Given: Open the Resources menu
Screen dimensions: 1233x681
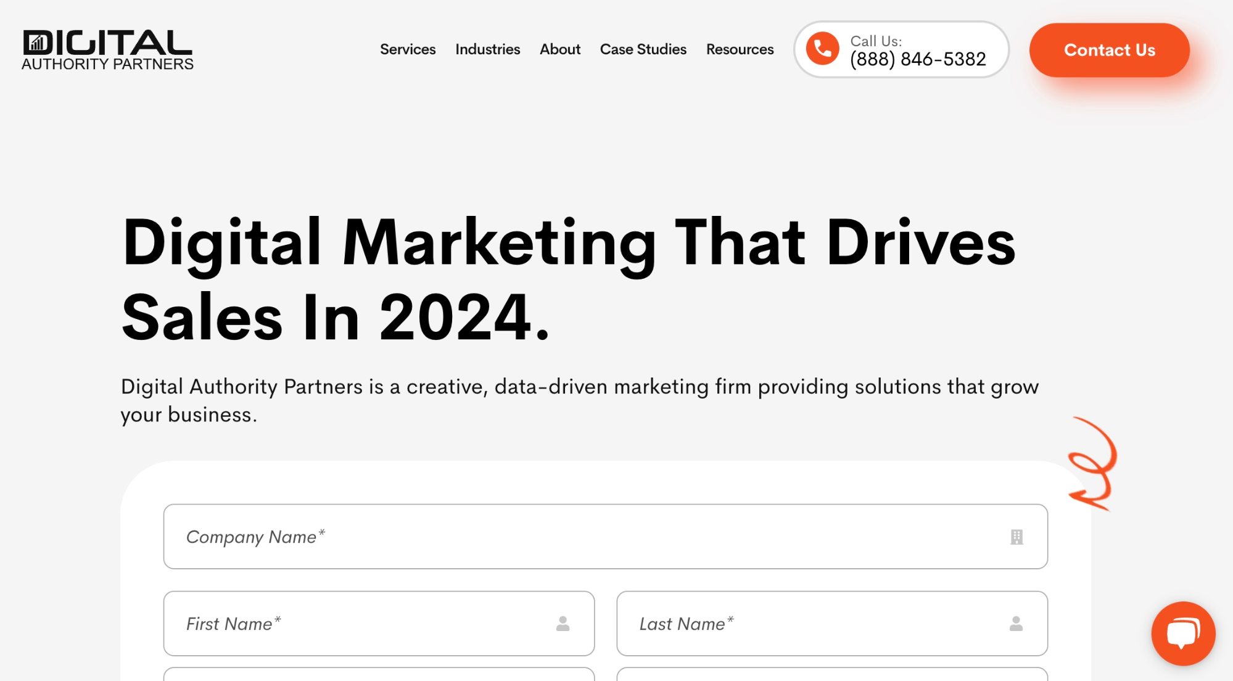Looking at the screenshot, I should 740,49.
